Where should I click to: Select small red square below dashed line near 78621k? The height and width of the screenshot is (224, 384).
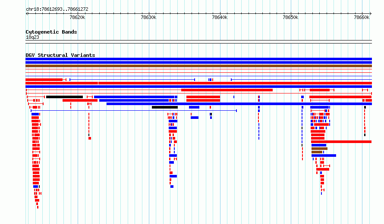pyautogui.click(x=90, y=138)
